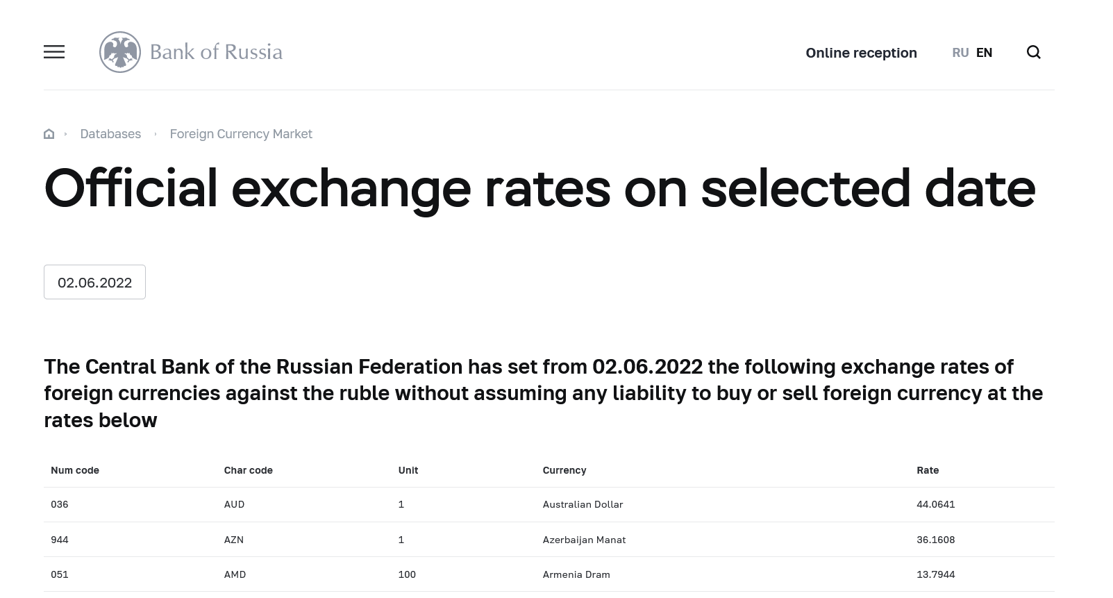Click the AUD rate value 44.0641
The width and height of the screenshot is (1113, 598).
(x=935, y=504)
